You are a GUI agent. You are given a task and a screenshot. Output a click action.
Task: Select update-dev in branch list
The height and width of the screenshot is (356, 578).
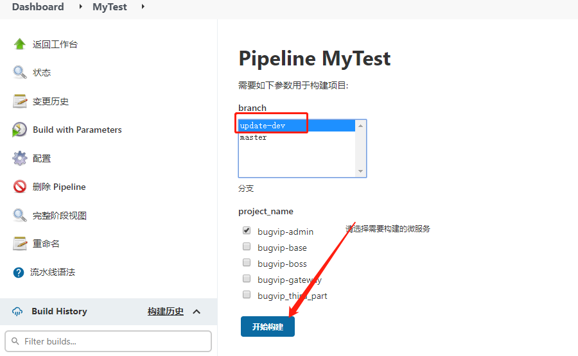coord(297,126)
